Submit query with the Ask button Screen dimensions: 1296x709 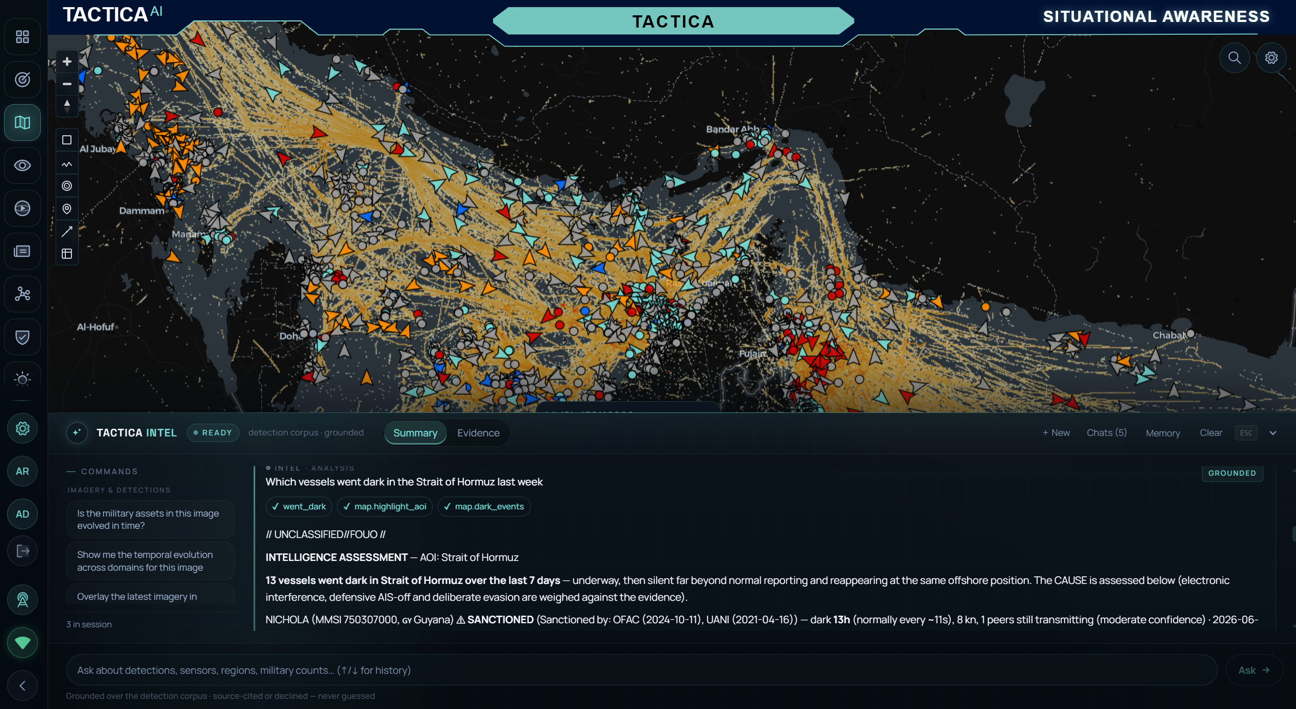pos(1254,670)
